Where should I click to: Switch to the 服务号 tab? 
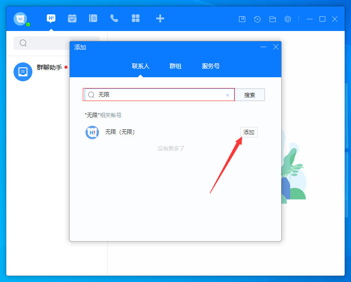pos(211,66)
